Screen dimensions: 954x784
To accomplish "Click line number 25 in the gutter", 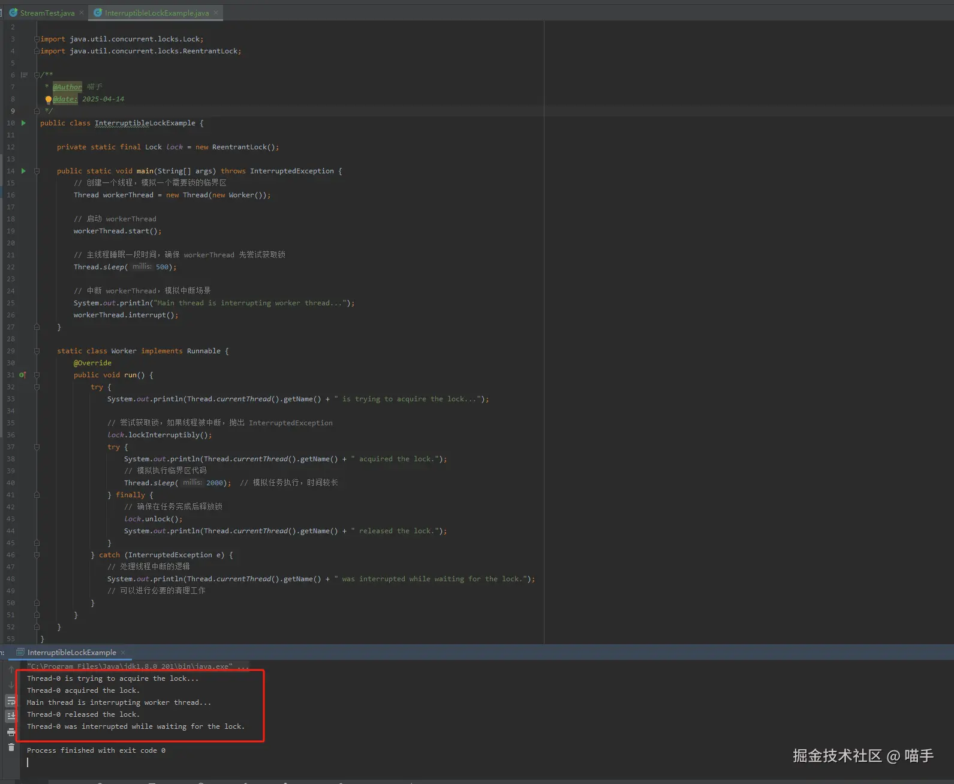I will [11, 303].
